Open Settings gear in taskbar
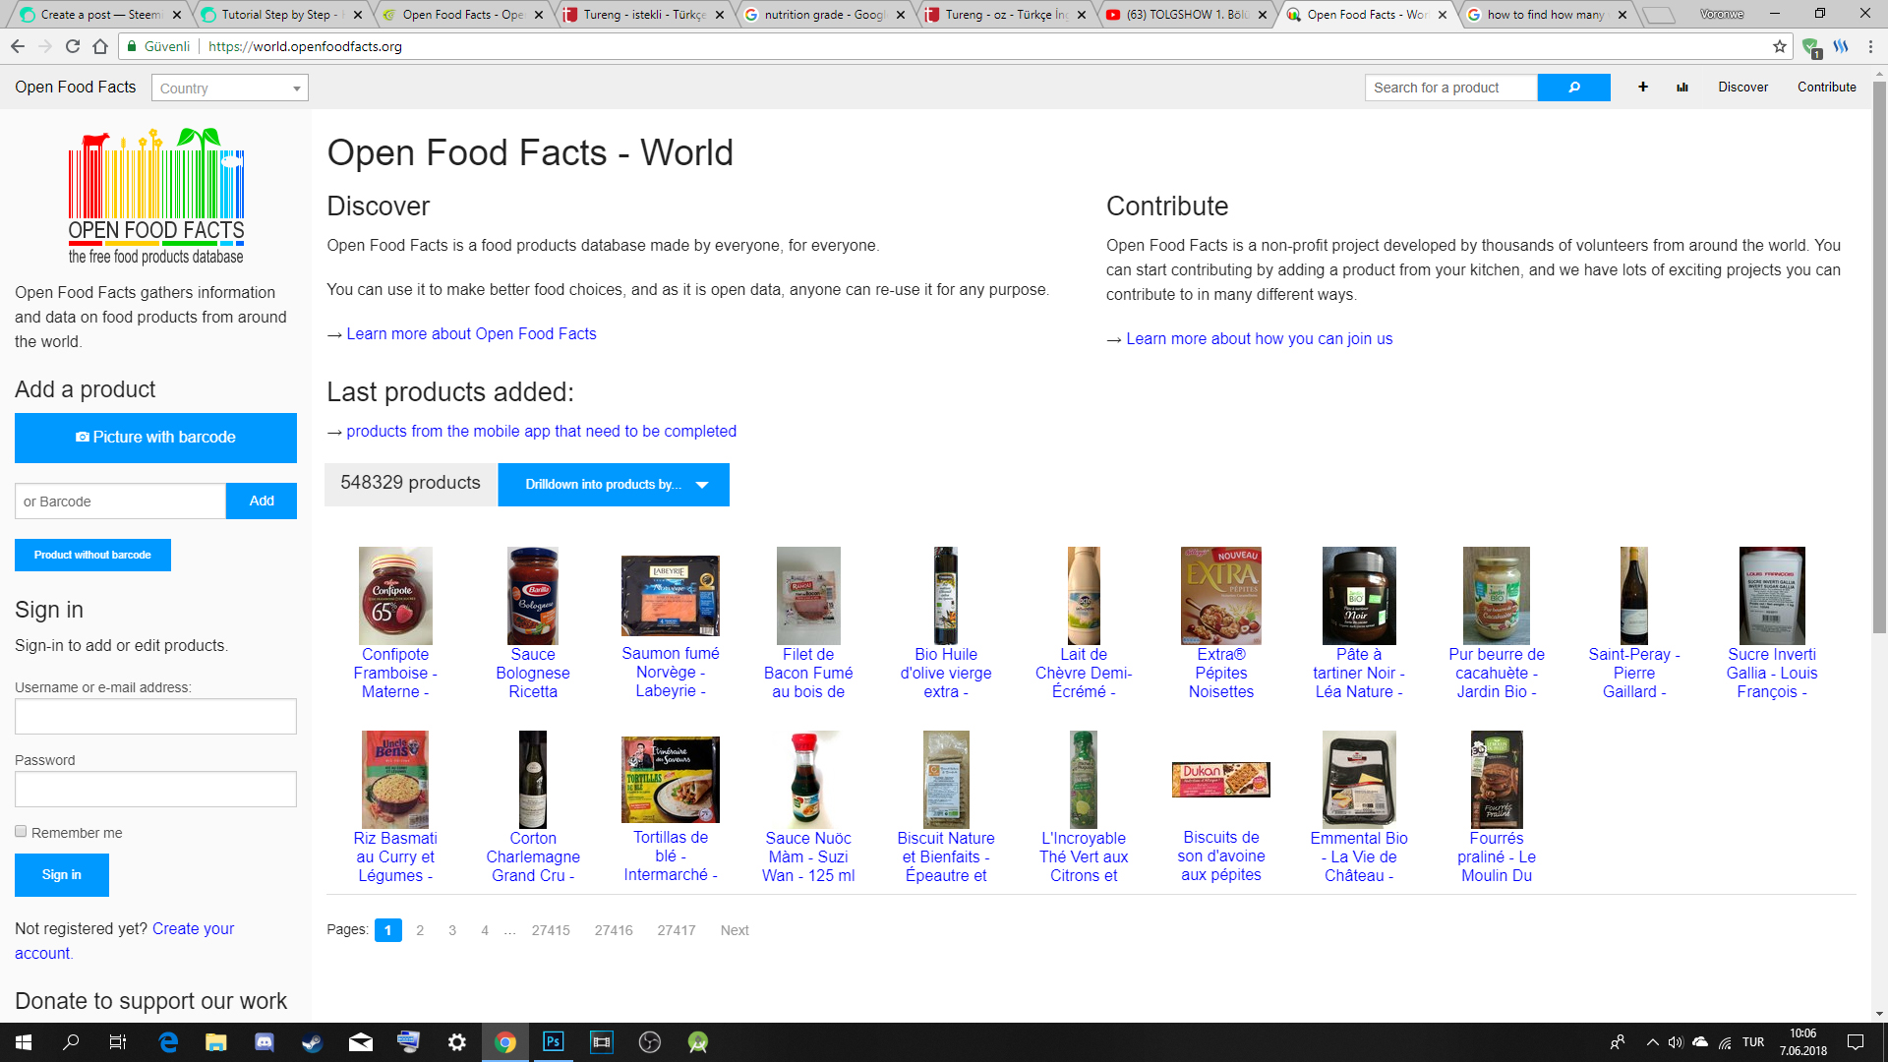Screen dimensions: 1888x1062 coord(457,1042)
